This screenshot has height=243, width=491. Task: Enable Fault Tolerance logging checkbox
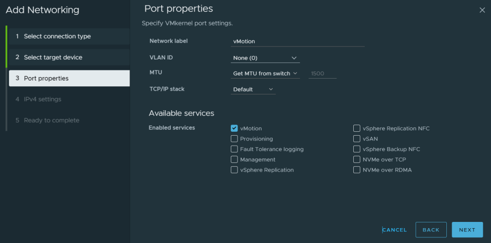click(234, 149)
